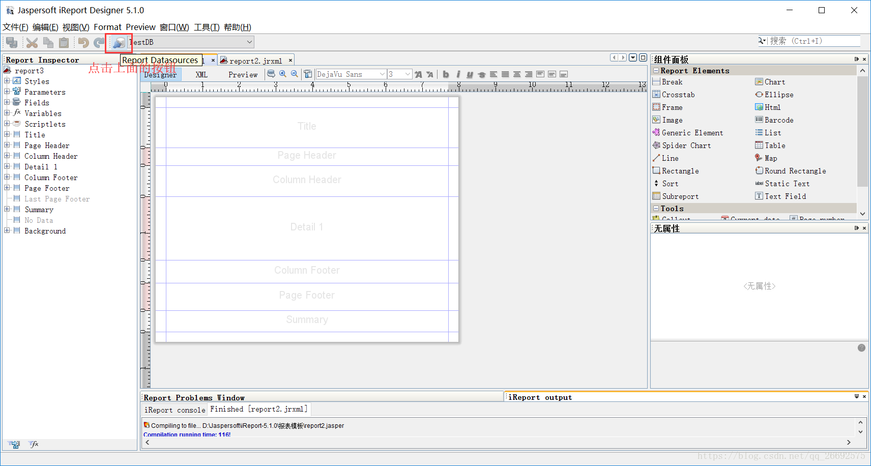Open the TestDB datasource dropdown
The image size is (871, 466).
coord(249,42)
